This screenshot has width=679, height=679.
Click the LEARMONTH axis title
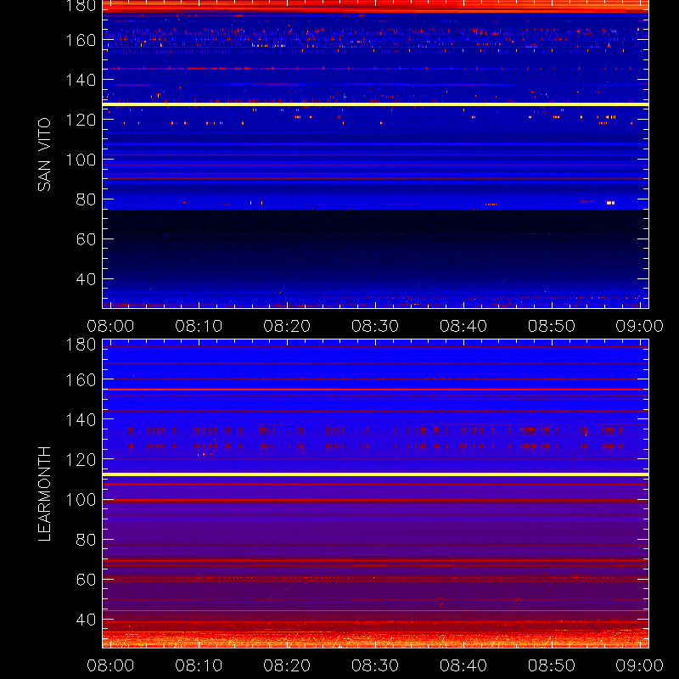click(44, 494)
